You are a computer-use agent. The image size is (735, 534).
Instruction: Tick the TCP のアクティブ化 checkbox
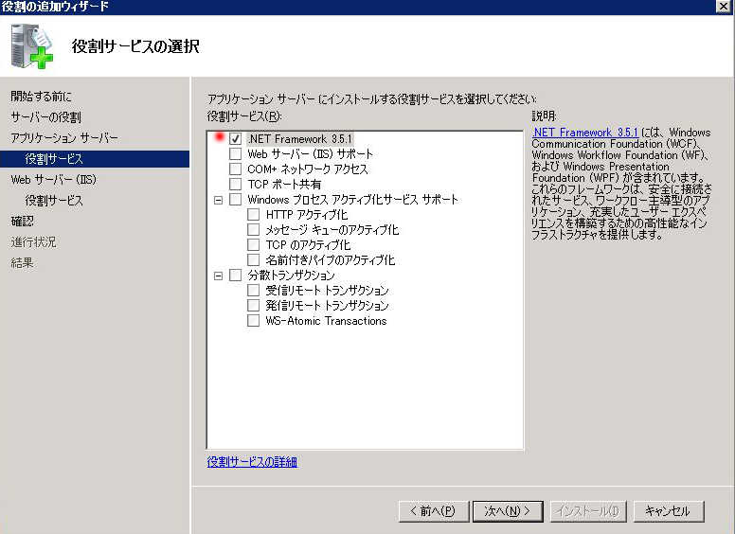253,244
